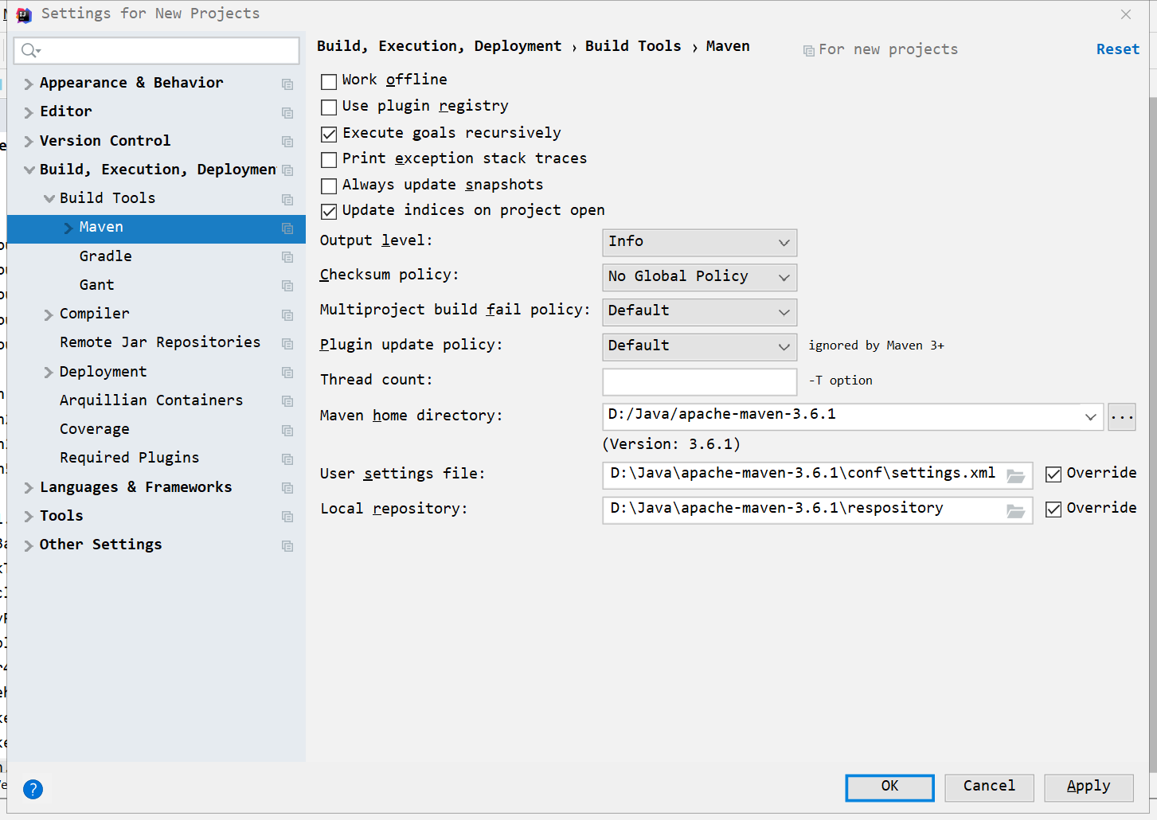
Task: Click the project-level icon beside Other Settings
Action: tap(287, 545)
